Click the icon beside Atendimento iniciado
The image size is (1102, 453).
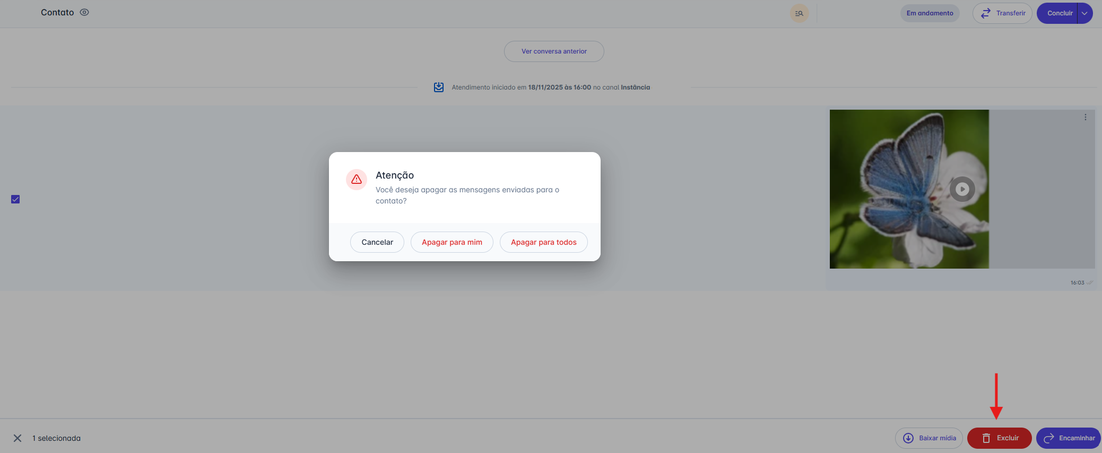pos(439,87)
